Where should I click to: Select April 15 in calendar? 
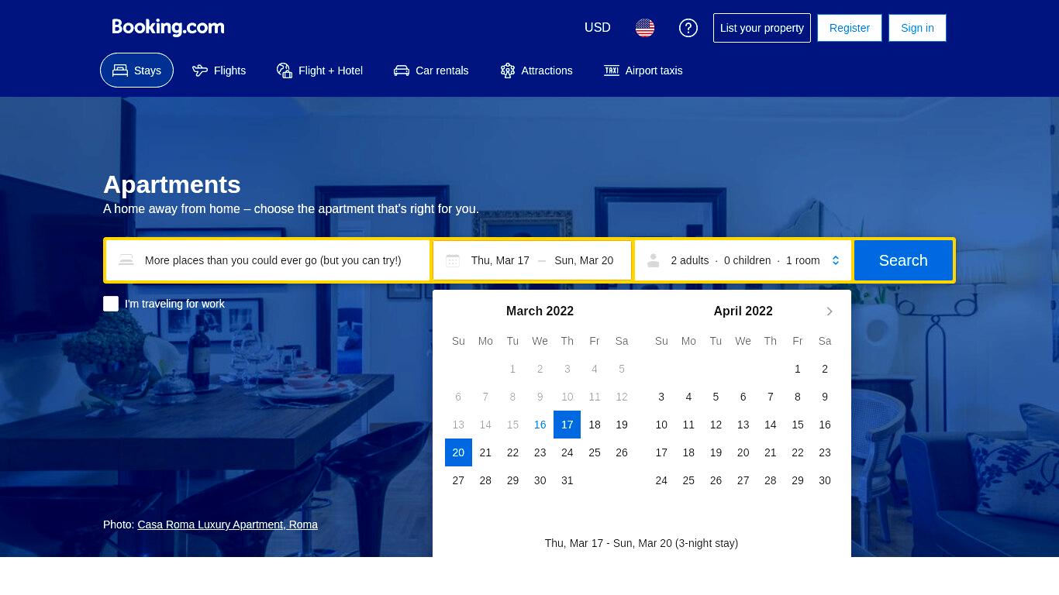click(798, 425)
